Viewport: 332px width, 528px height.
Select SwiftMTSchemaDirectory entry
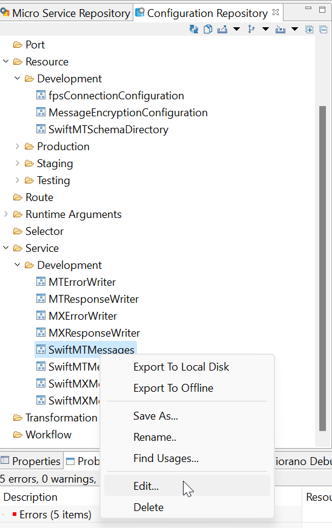[108, 130]
